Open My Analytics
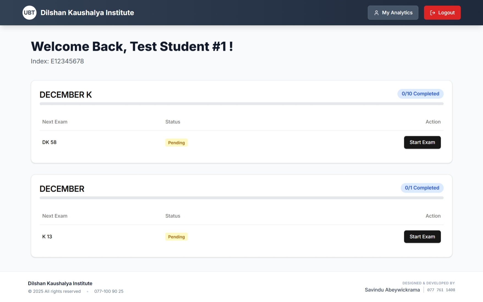The width and height of the screenshot is (483, 302). 393,13
